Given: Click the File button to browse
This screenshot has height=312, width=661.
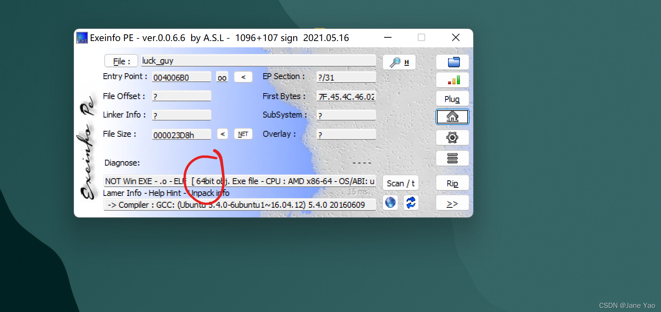Looking at the screenshot, I should (x=121, y=61).
